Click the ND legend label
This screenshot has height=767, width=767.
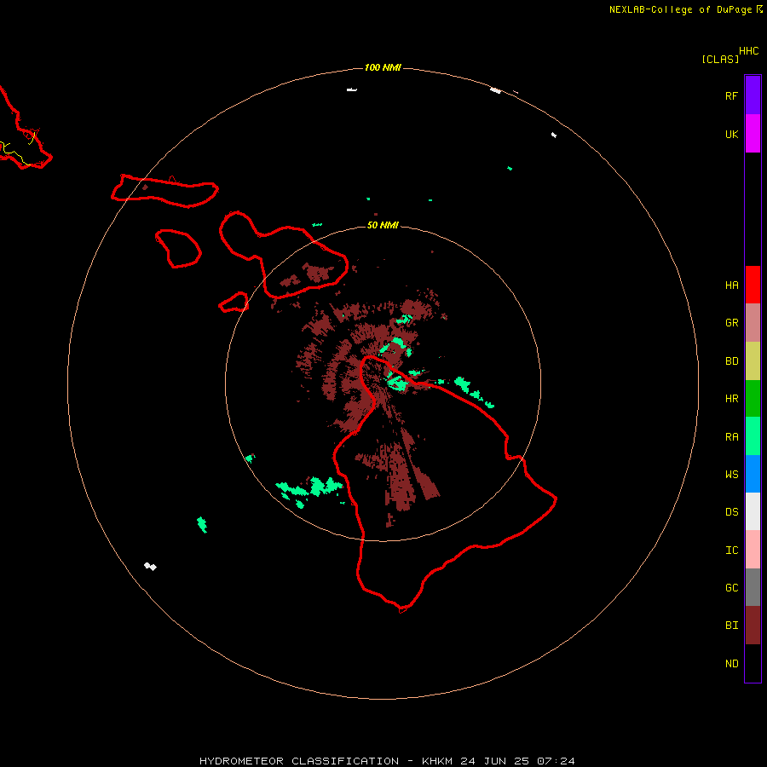(731, 664)
